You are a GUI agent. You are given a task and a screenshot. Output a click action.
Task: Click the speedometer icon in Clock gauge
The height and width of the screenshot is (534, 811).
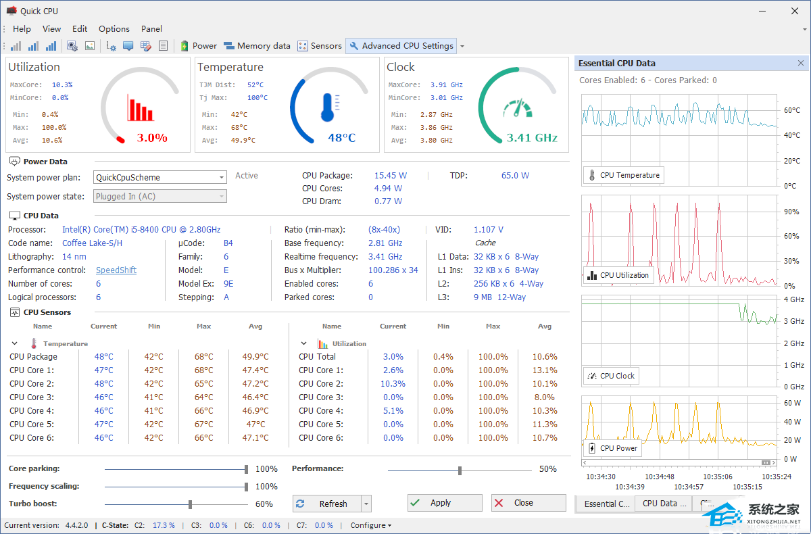[x=519, y=109]
